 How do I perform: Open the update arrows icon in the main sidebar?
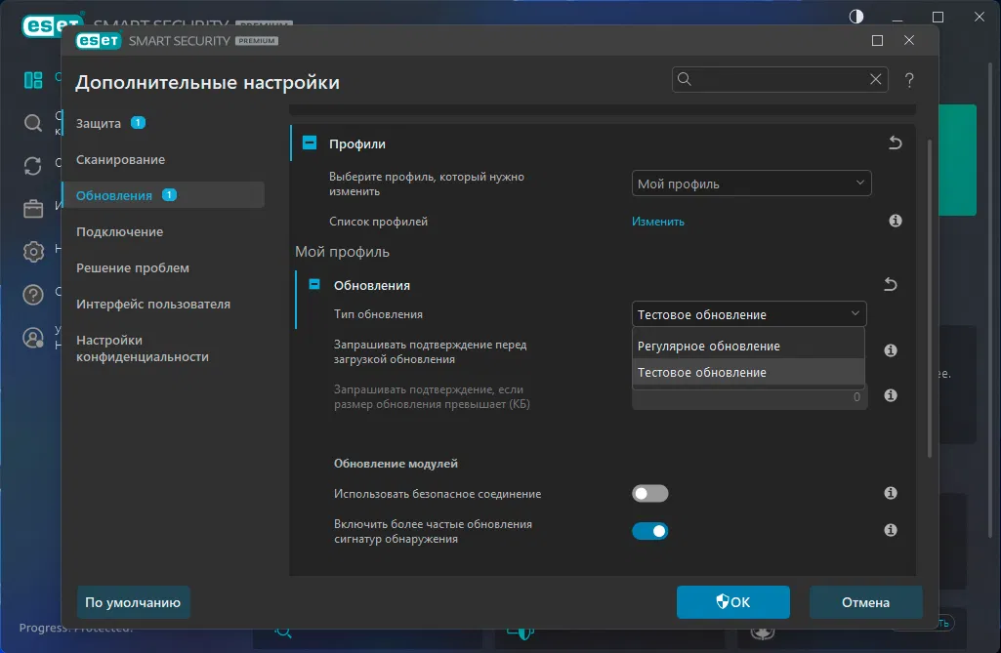[x=33, y=166]
